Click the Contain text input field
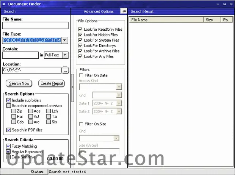 pos(20,55)
